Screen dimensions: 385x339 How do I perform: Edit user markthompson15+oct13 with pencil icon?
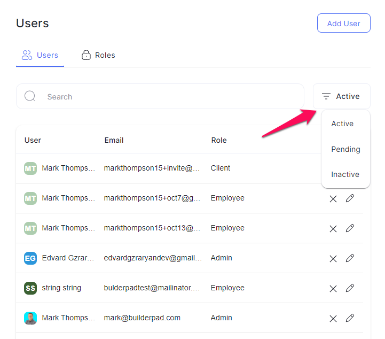[x=350, y=228]
